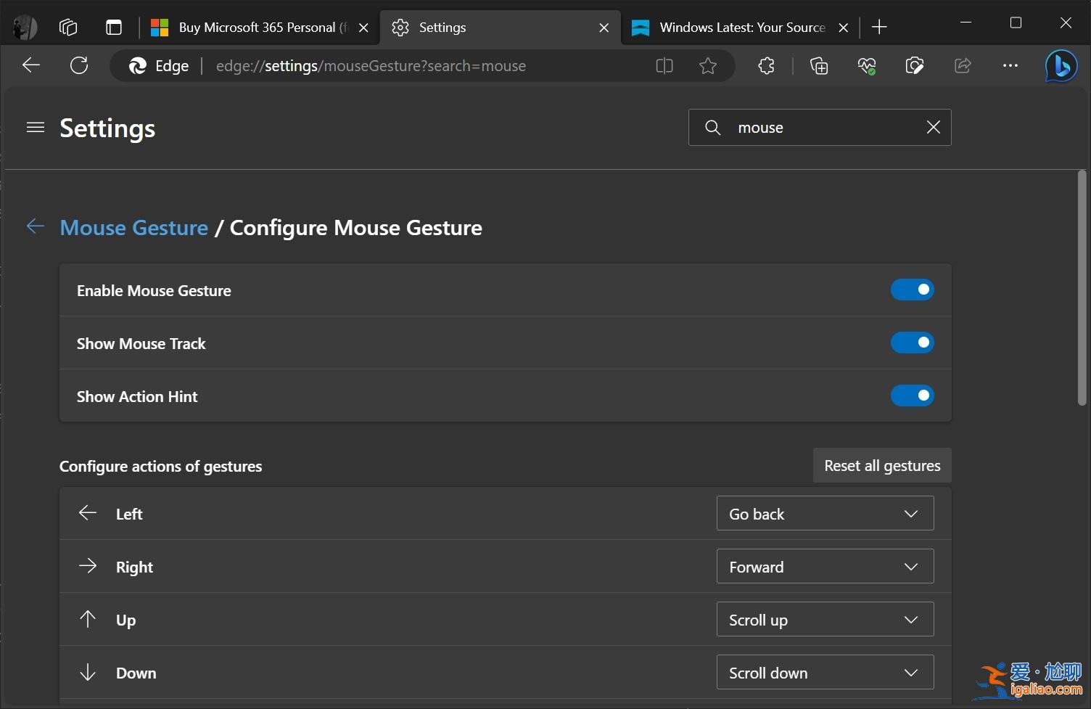The height and width of the screenshot is (709, 1091).
Task: Click the Refresh page icon
Action: 79,66
